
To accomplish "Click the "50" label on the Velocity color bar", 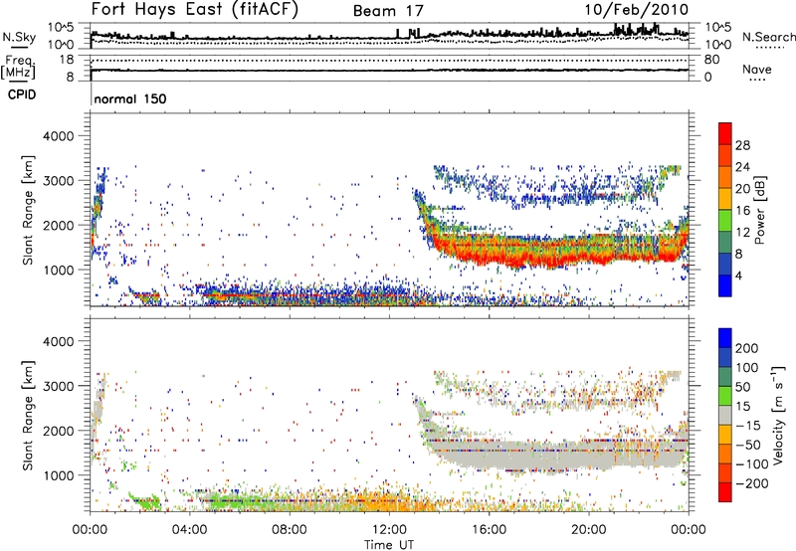I will pyautogui.click(x=742, y=387).
